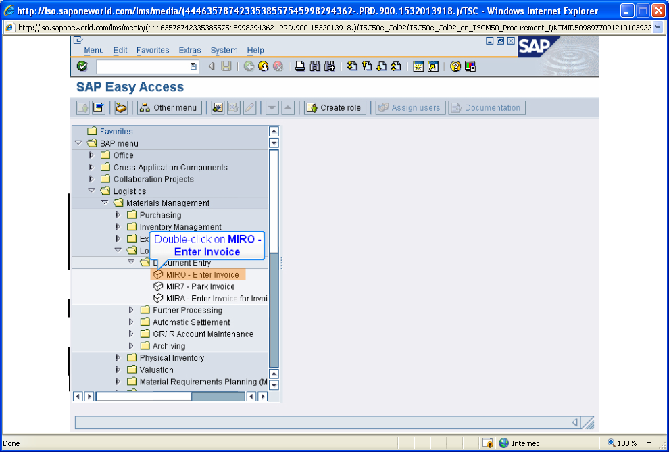Open the Favorites menu
Screen dimensions: 669x452
pos(153,50)
